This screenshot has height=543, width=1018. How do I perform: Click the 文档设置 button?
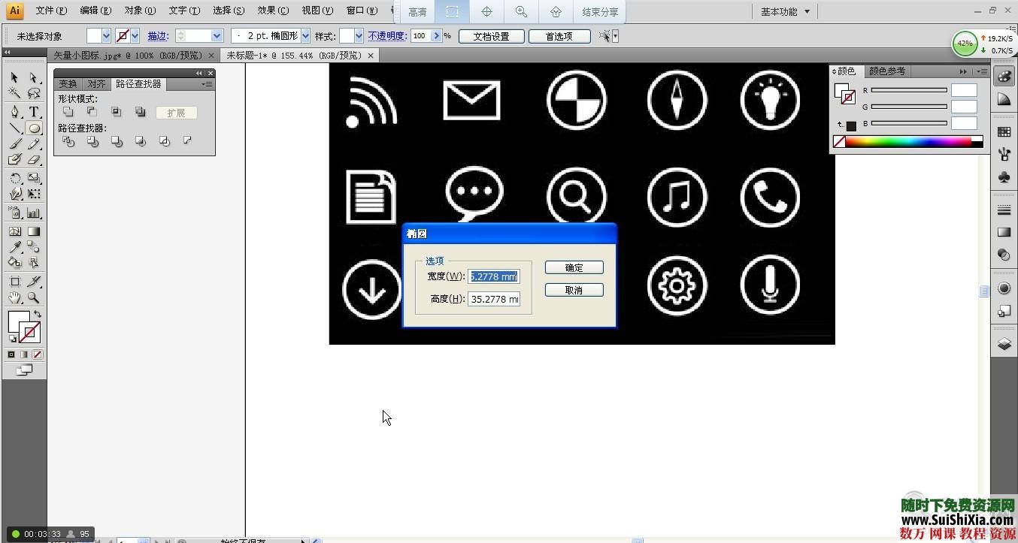point(492,36)
